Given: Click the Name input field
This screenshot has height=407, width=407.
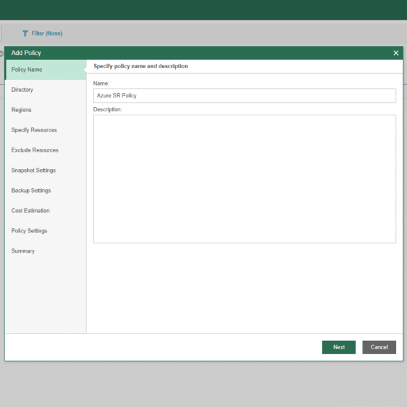Looking at the screenshot, I should (244, 95).
